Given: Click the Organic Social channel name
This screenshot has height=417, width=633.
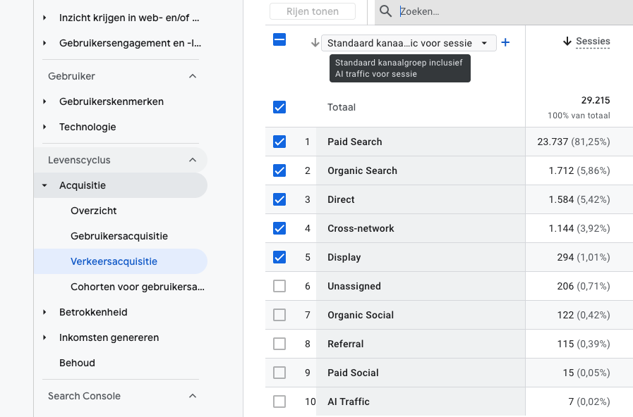Looking at the screenshot, I should [361, 315].
